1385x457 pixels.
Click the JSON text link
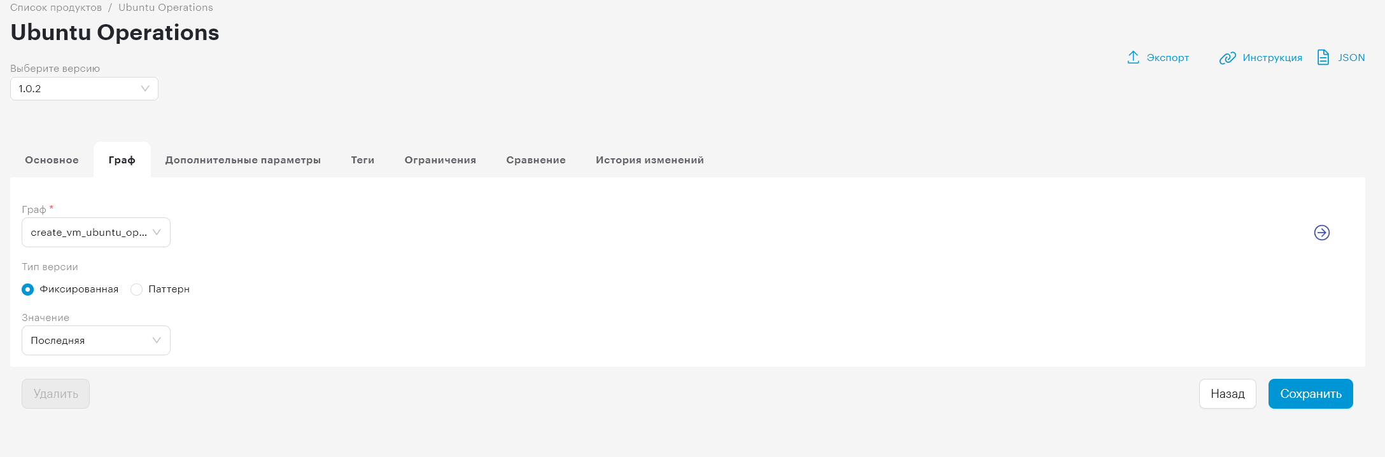click(1351, 58)
